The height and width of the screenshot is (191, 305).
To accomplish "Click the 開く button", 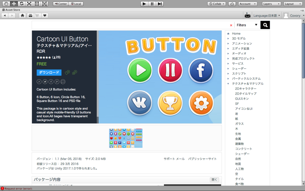I will (214, 180).
